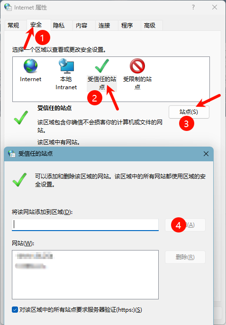The height and width of the screenshot is (325, 226).
Task: Select the 受限制的站点 red prohibited zone
Action: (x=137, y=74)
